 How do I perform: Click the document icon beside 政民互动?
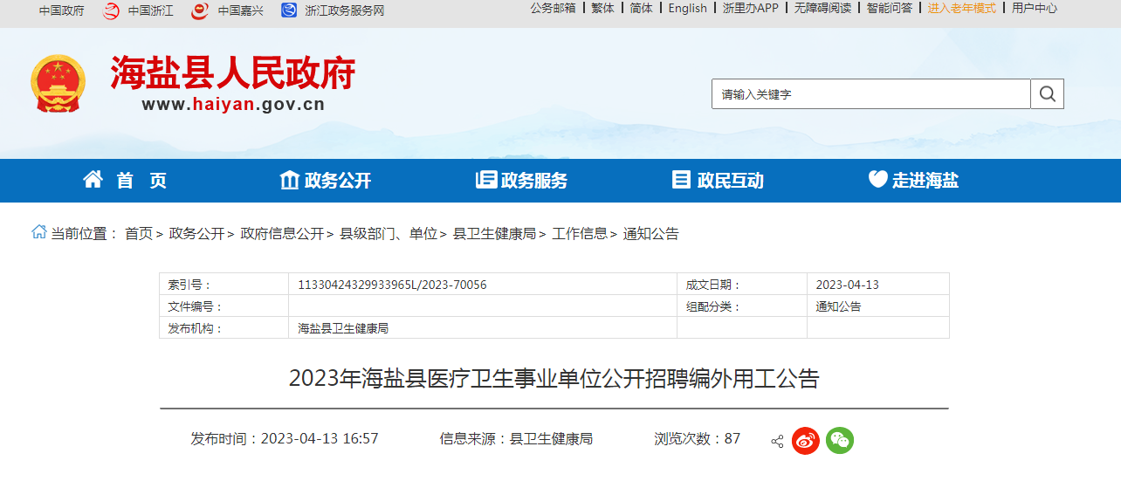point(681,180)
